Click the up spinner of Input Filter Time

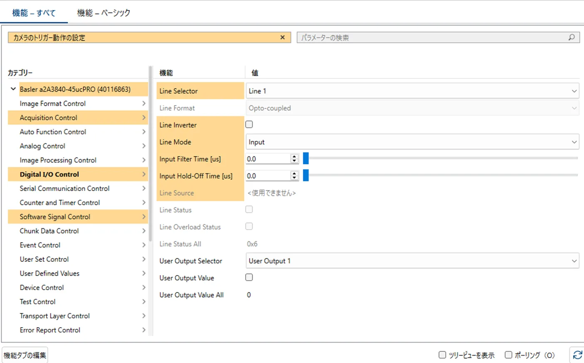294,157
